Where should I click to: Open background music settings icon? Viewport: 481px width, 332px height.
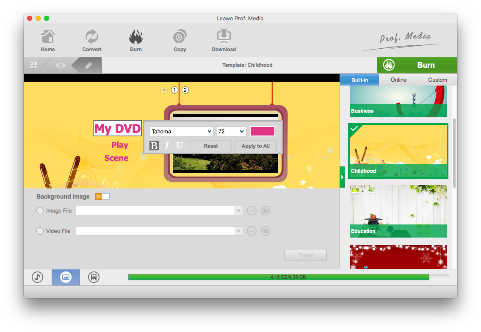(x=37, y=277)
